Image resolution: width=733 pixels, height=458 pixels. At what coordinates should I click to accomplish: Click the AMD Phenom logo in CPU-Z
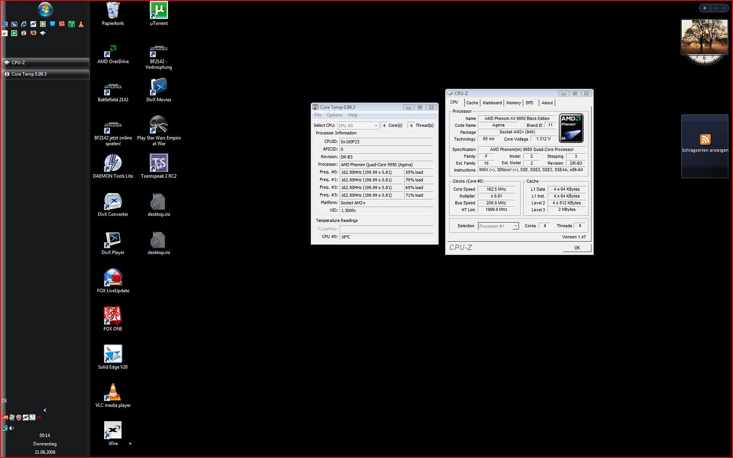571,128
